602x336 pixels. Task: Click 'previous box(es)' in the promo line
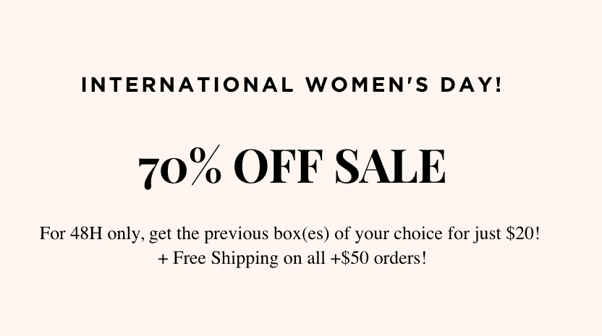click(x=266, y=234)
